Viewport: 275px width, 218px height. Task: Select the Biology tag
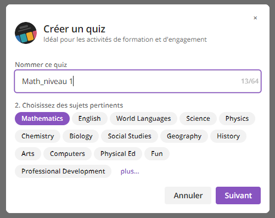pyautogui.click(x=81, y=136)
